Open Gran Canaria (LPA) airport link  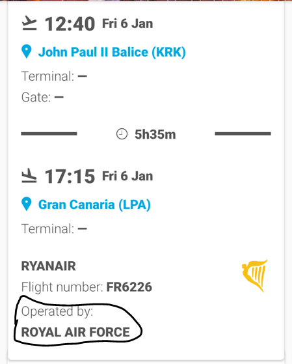(94, 204)
